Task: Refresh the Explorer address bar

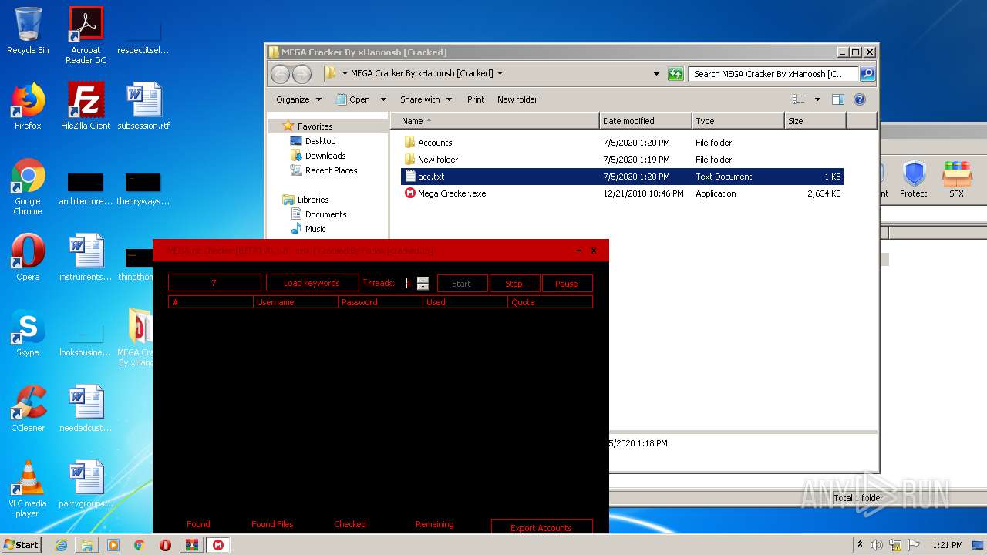Action: click(675, 74)
